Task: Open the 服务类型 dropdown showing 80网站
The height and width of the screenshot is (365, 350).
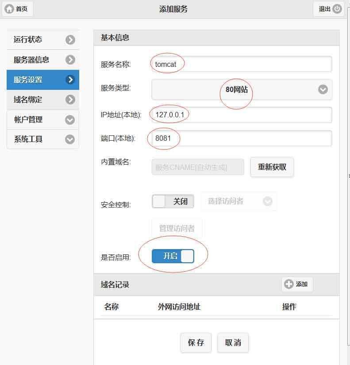Action: pyautogui.click(x=242, y=89)
